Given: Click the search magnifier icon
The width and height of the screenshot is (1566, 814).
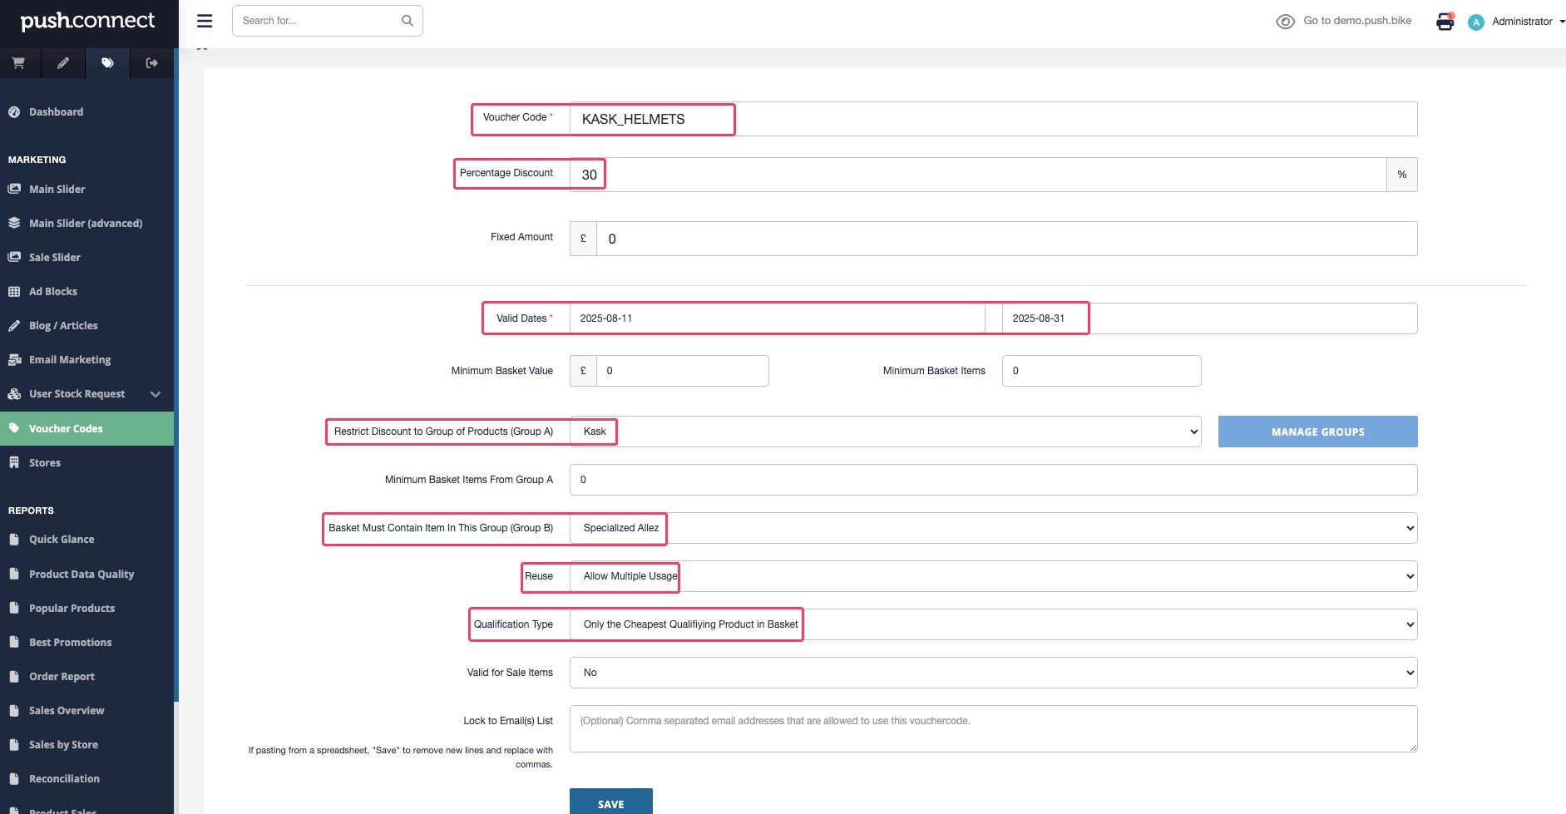Looking at the screenshot, I should (x=408, y=21).
